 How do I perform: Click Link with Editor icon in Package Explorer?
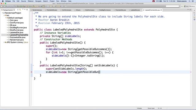click(20, 10)
